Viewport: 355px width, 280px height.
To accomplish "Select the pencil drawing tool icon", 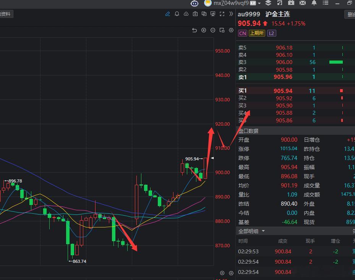I will [167, 14].
